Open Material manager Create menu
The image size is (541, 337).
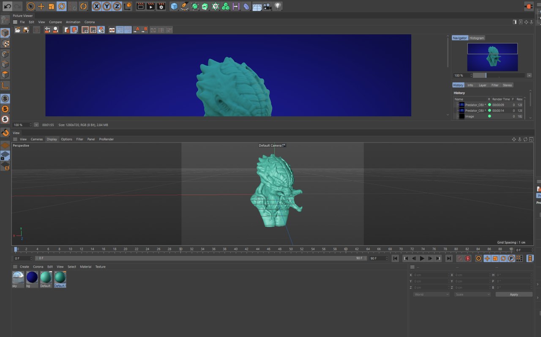[x=25, y=267]
